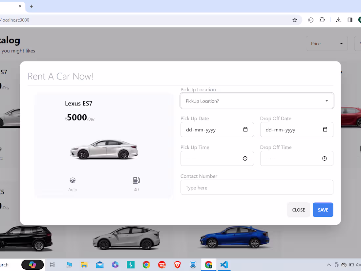Click the SAVE button
Screen dimensions: 361x271
click(323, 210)
